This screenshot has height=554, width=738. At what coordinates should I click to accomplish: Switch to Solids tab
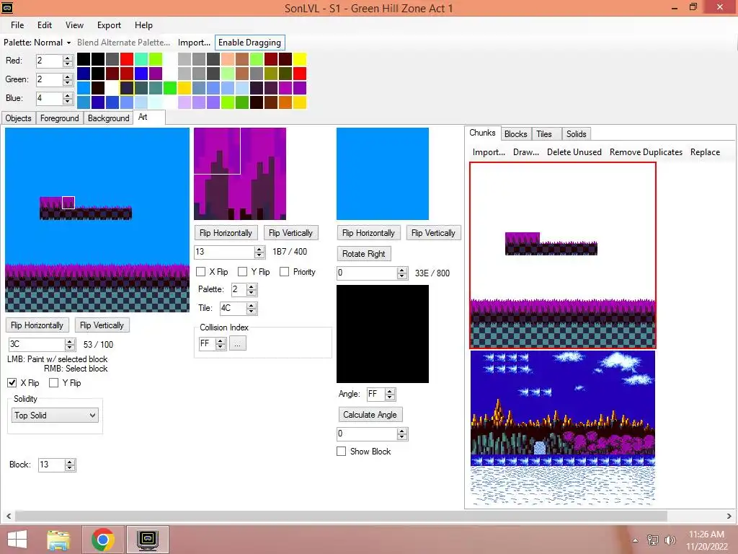coord(576,134)
